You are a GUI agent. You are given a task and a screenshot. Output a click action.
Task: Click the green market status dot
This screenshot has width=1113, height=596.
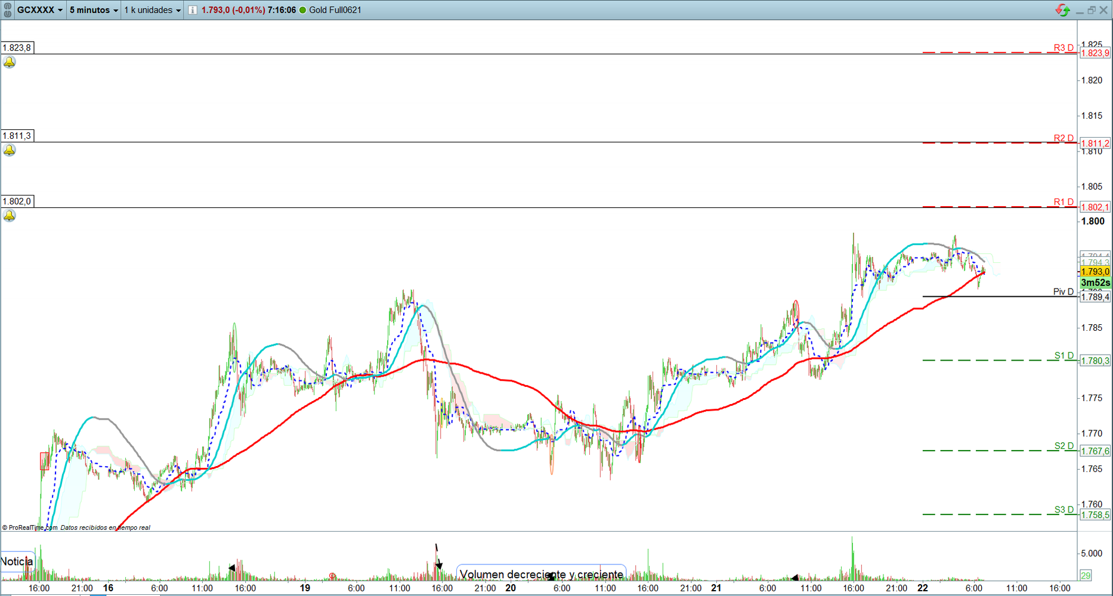(x=302, y=10)
